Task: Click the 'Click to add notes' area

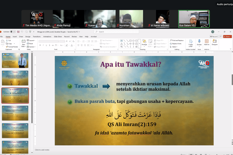Action: coord(42,150)
